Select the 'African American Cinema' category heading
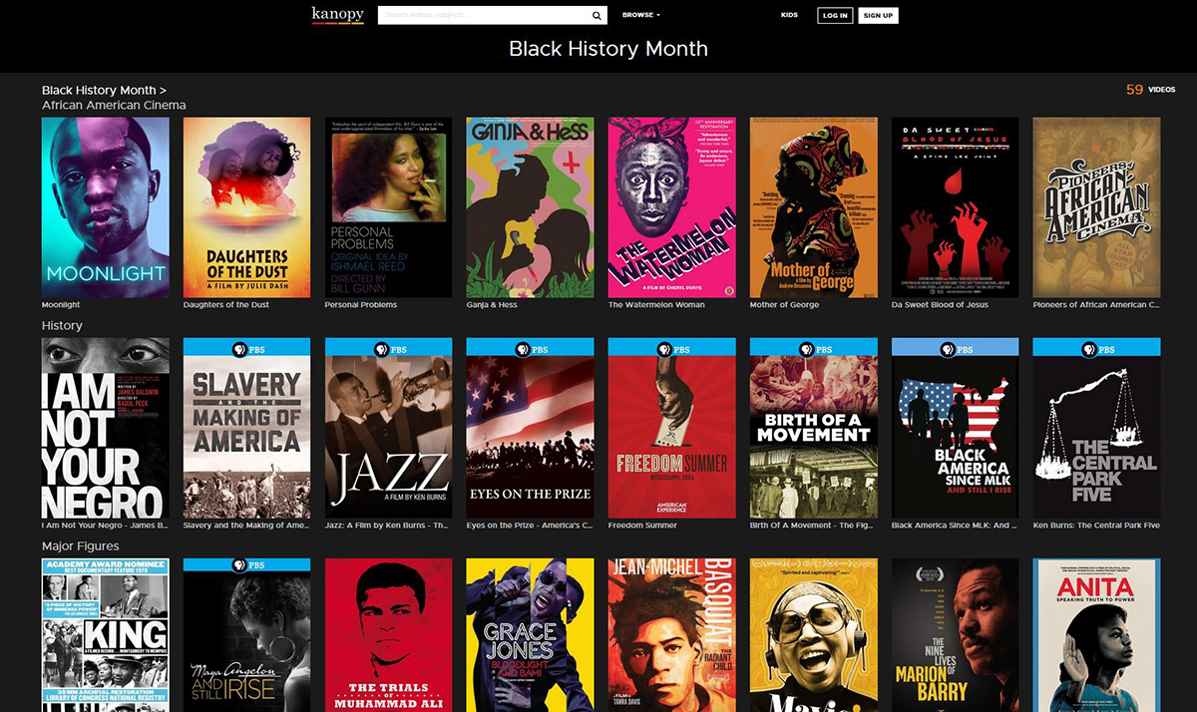This screenshot has width=1197, height=712. click(x=114, y=105)
